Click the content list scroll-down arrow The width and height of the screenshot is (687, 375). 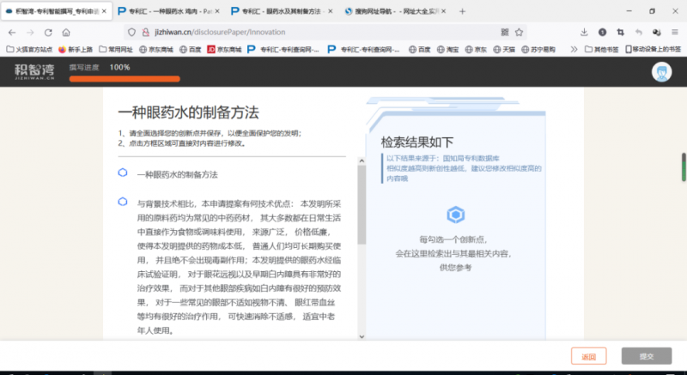pos(362,336)
